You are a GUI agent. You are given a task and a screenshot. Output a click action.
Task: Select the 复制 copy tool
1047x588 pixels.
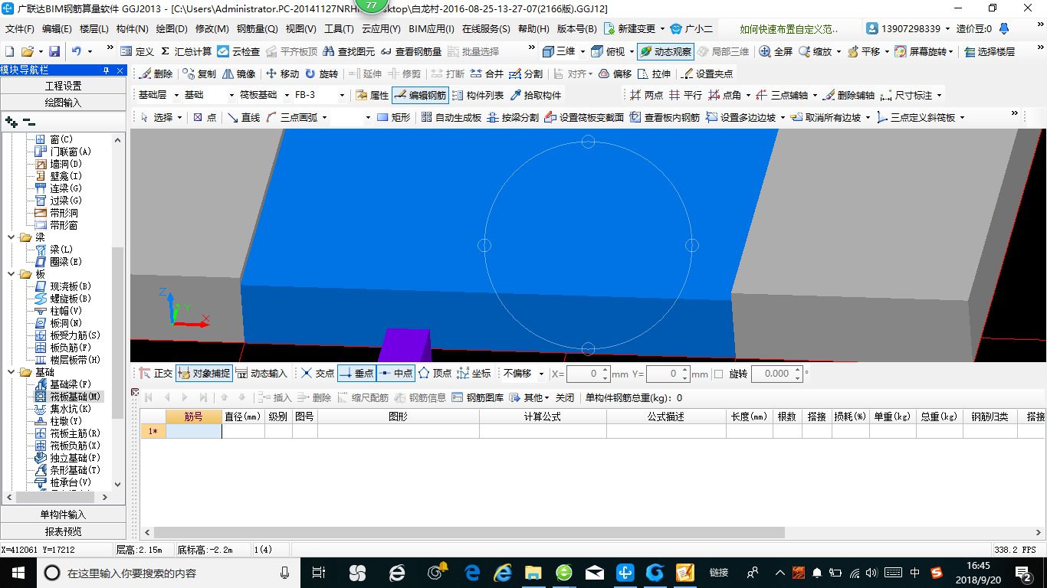[199, 74]
